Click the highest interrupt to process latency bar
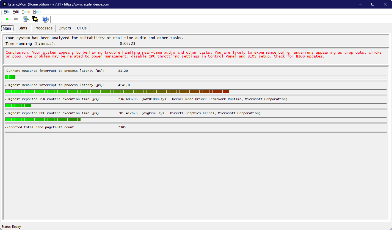Screen dimensions: 392x230 117,91
